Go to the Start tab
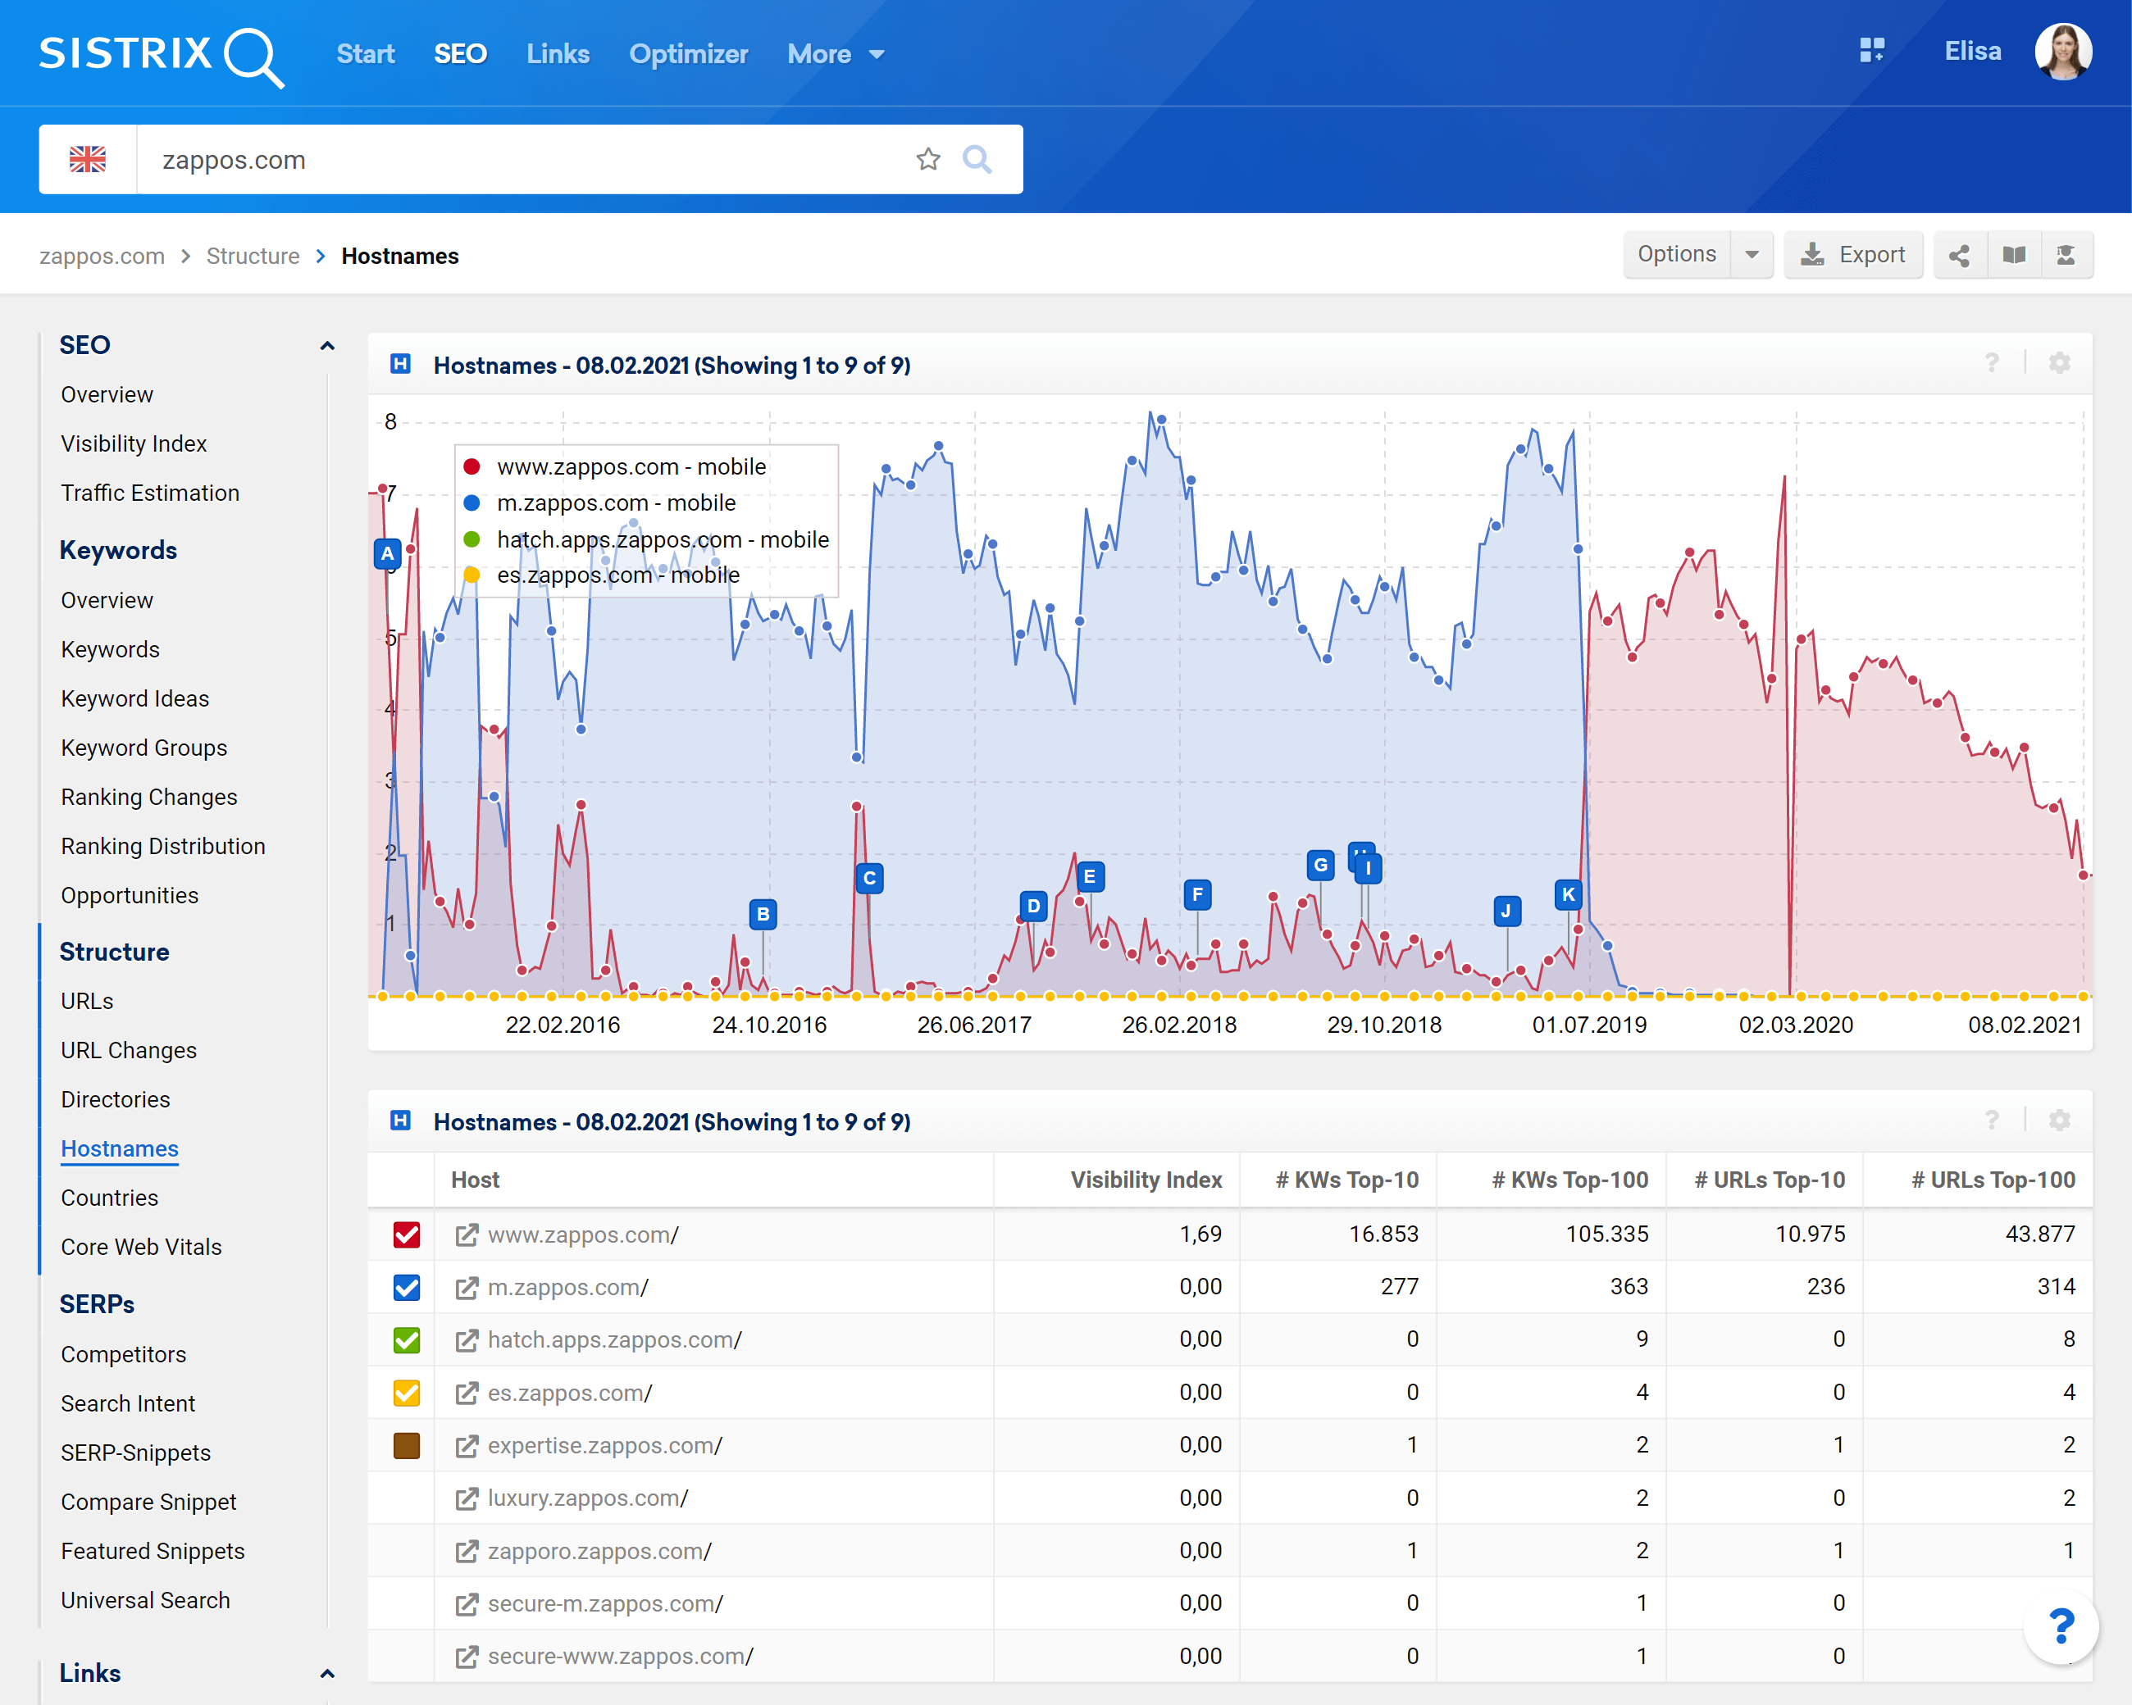2132x1705 pixels. click(x=365, y=54)
